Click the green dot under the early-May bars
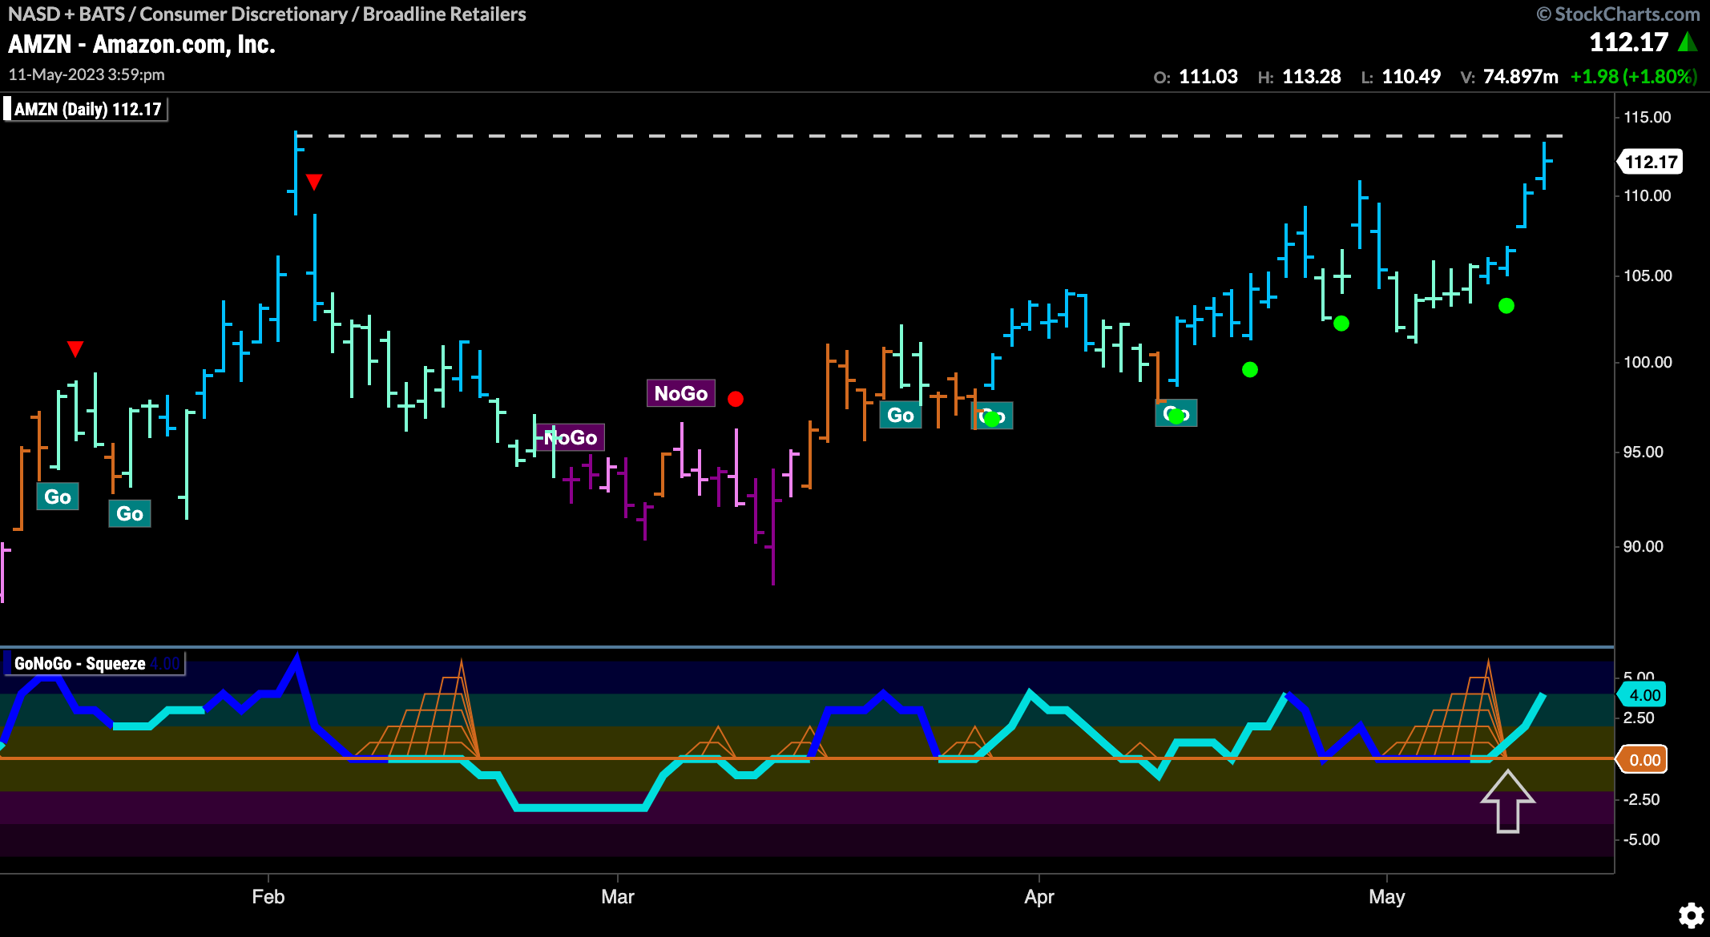Viewport: 1710px width, 937px height. click(x=1506, y=306)
